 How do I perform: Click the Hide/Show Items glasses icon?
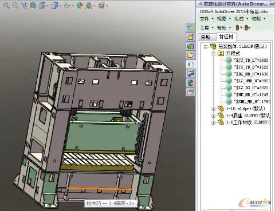point(68,6)
